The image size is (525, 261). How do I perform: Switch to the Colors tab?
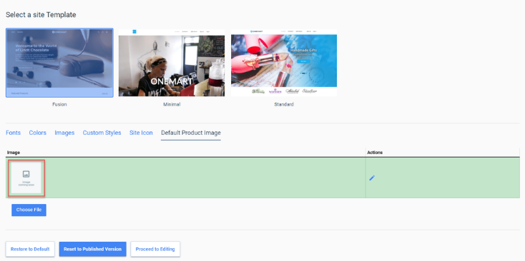click(37, 133)
